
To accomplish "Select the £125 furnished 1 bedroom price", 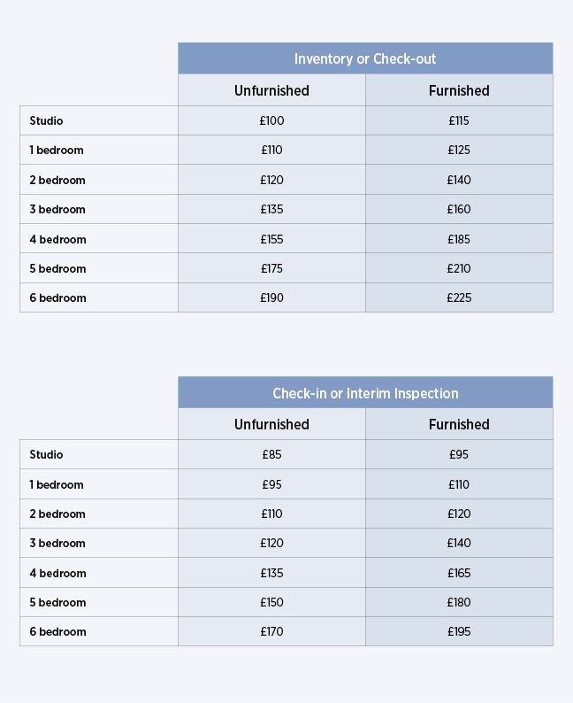I will point(459,150).
